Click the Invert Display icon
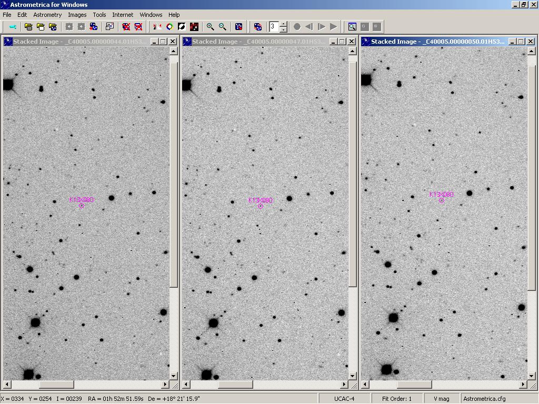The height and width of the screenshot is (404, 539). coord(182,27)
